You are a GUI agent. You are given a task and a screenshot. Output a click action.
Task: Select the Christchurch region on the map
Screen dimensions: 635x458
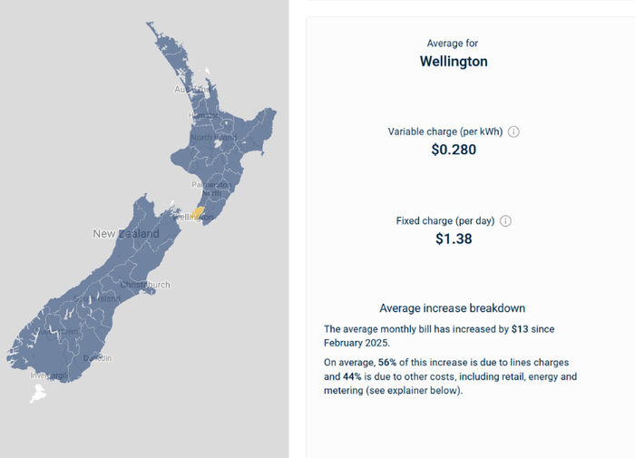(x=146, y=285)
